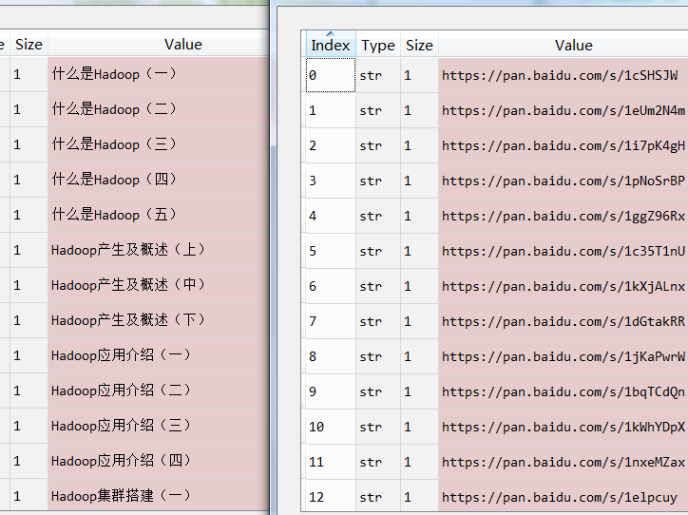Image resolution: width=688 pixels, height=515 pixels.
Task: Select the value 什么是Hadoop（四）
Action: pos(158,180)
